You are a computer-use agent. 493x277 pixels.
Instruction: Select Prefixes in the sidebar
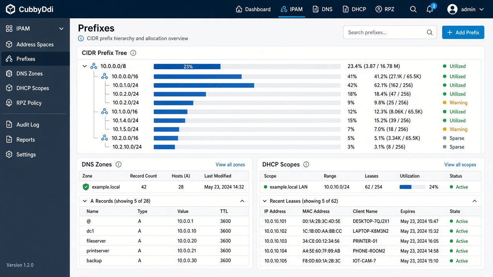[35, 59]
